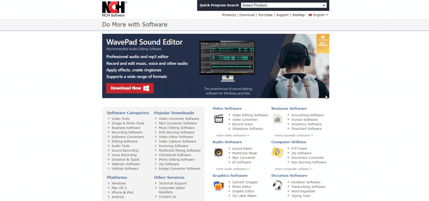Viewport: 429px width, 201px height.
Task: Open Video Capture Software download
Action: pyautogui.click(x=177, y=141)
